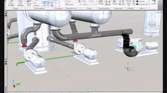This screenshot has width=167, height=93.
Task: Open the Layers button
Action: [x=154, y=2]
